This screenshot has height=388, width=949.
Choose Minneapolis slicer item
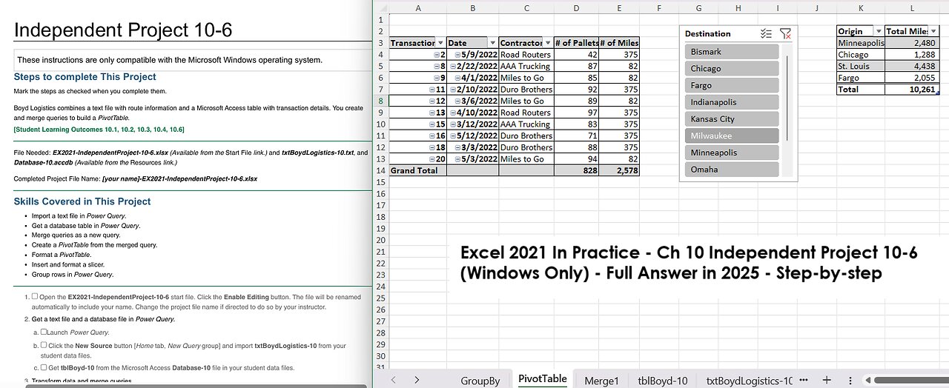732,153
